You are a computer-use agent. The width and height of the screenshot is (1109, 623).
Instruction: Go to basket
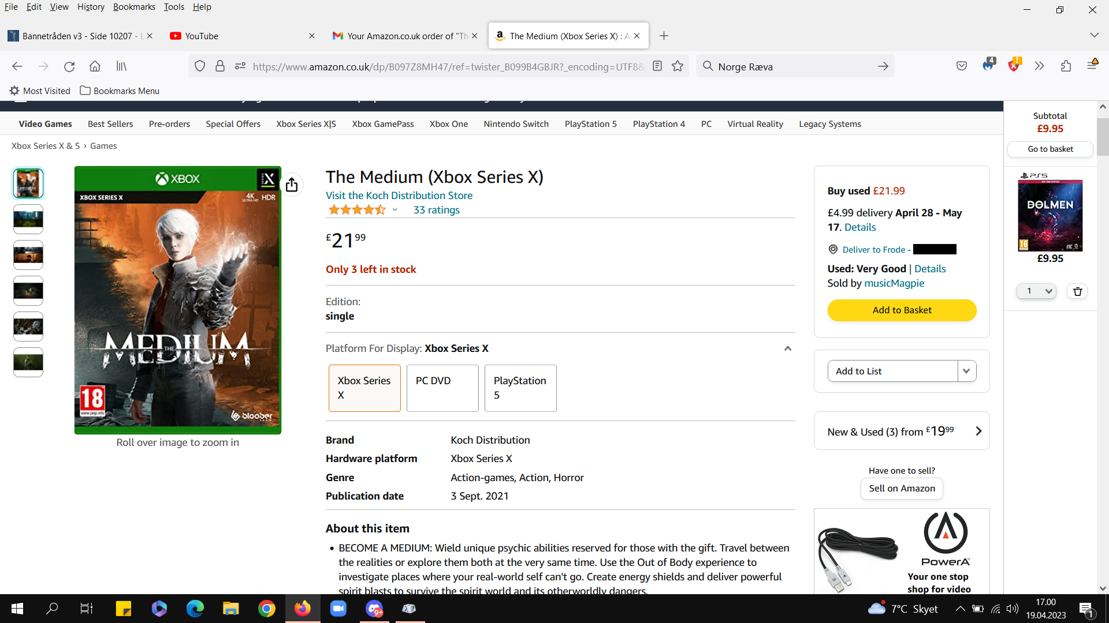1050,149
